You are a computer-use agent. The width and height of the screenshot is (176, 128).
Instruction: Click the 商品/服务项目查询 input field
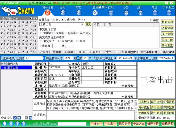72,124
